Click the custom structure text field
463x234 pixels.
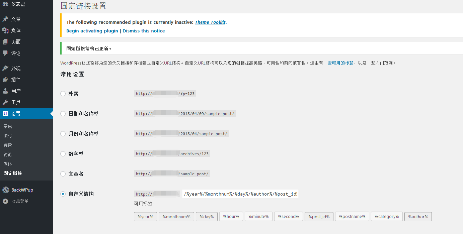pos(240,194)
